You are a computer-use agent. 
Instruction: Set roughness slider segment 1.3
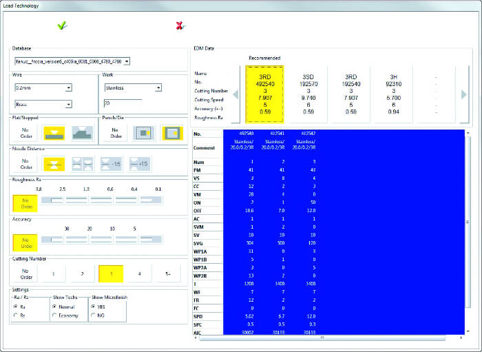click(x=101, y=200)
